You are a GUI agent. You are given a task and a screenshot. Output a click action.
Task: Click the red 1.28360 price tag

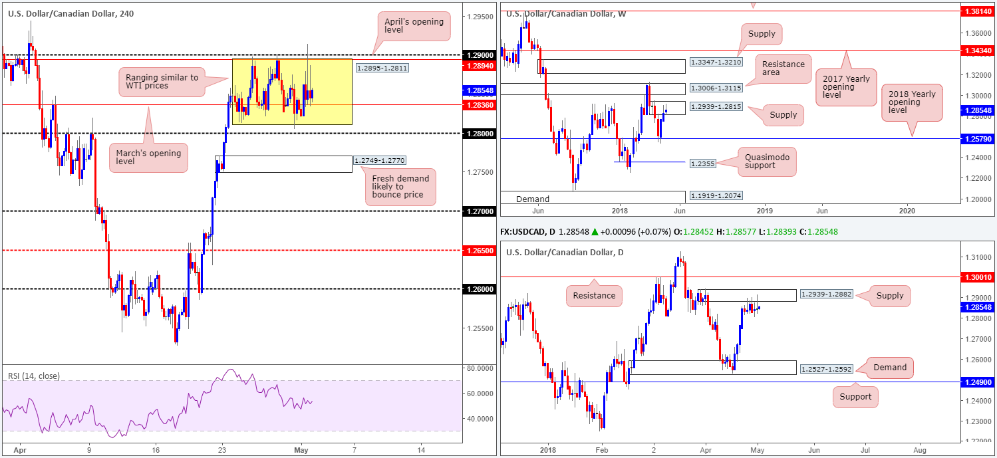coord(479,104)
